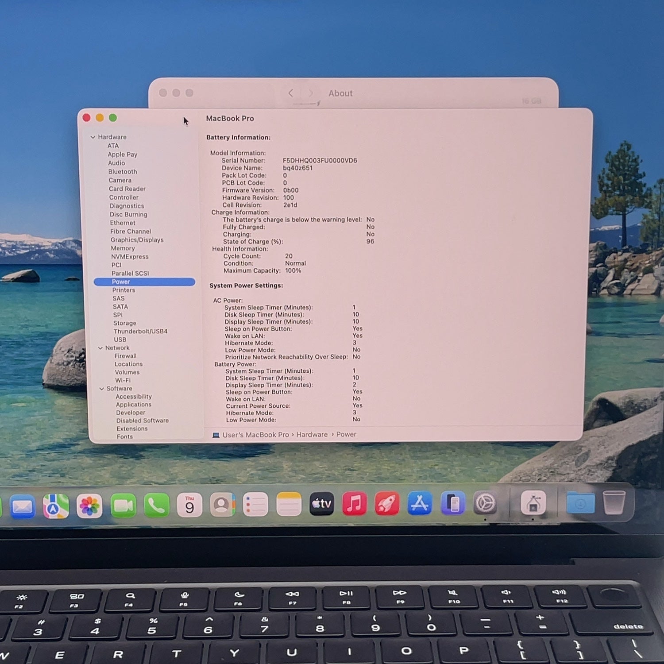Click serial number F5DHHQ003FU0000VD6

click(320, 160)
